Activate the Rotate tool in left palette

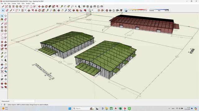click(2, 45)
